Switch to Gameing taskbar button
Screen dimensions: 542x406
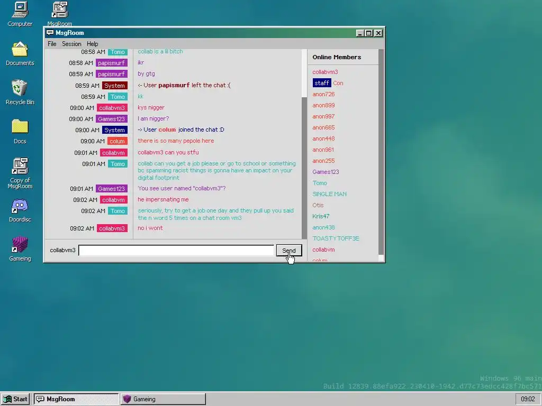click(x=163, y=399)
